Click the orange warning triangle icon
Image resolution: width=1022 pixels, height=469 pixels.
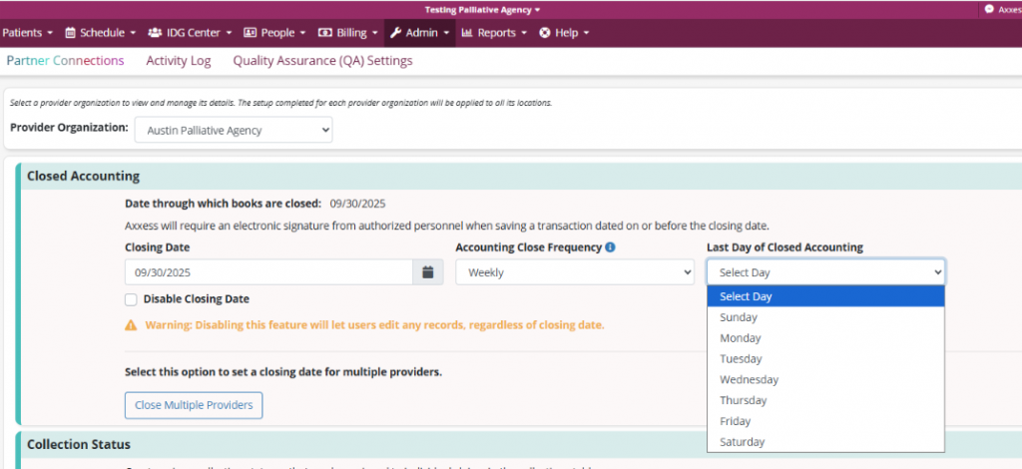[131, 325]
